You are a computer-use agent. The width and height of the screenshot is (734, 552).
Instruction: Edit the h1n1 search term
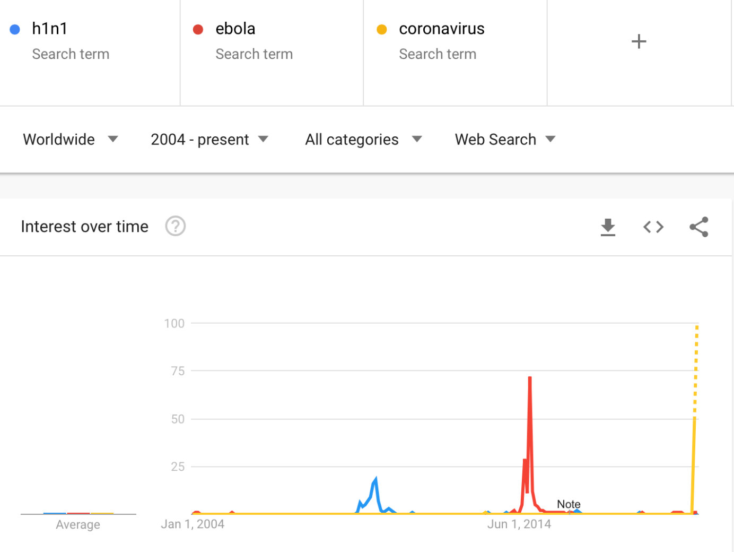pyautogui.click(x=50, y=29)
